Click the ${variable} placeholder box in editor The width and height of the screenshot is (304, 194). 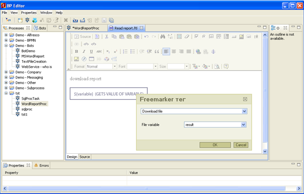108,94
